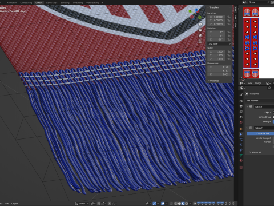Open the Active Tool properties tab
Viewport: 274px width, 206px height.
point(241,94)
